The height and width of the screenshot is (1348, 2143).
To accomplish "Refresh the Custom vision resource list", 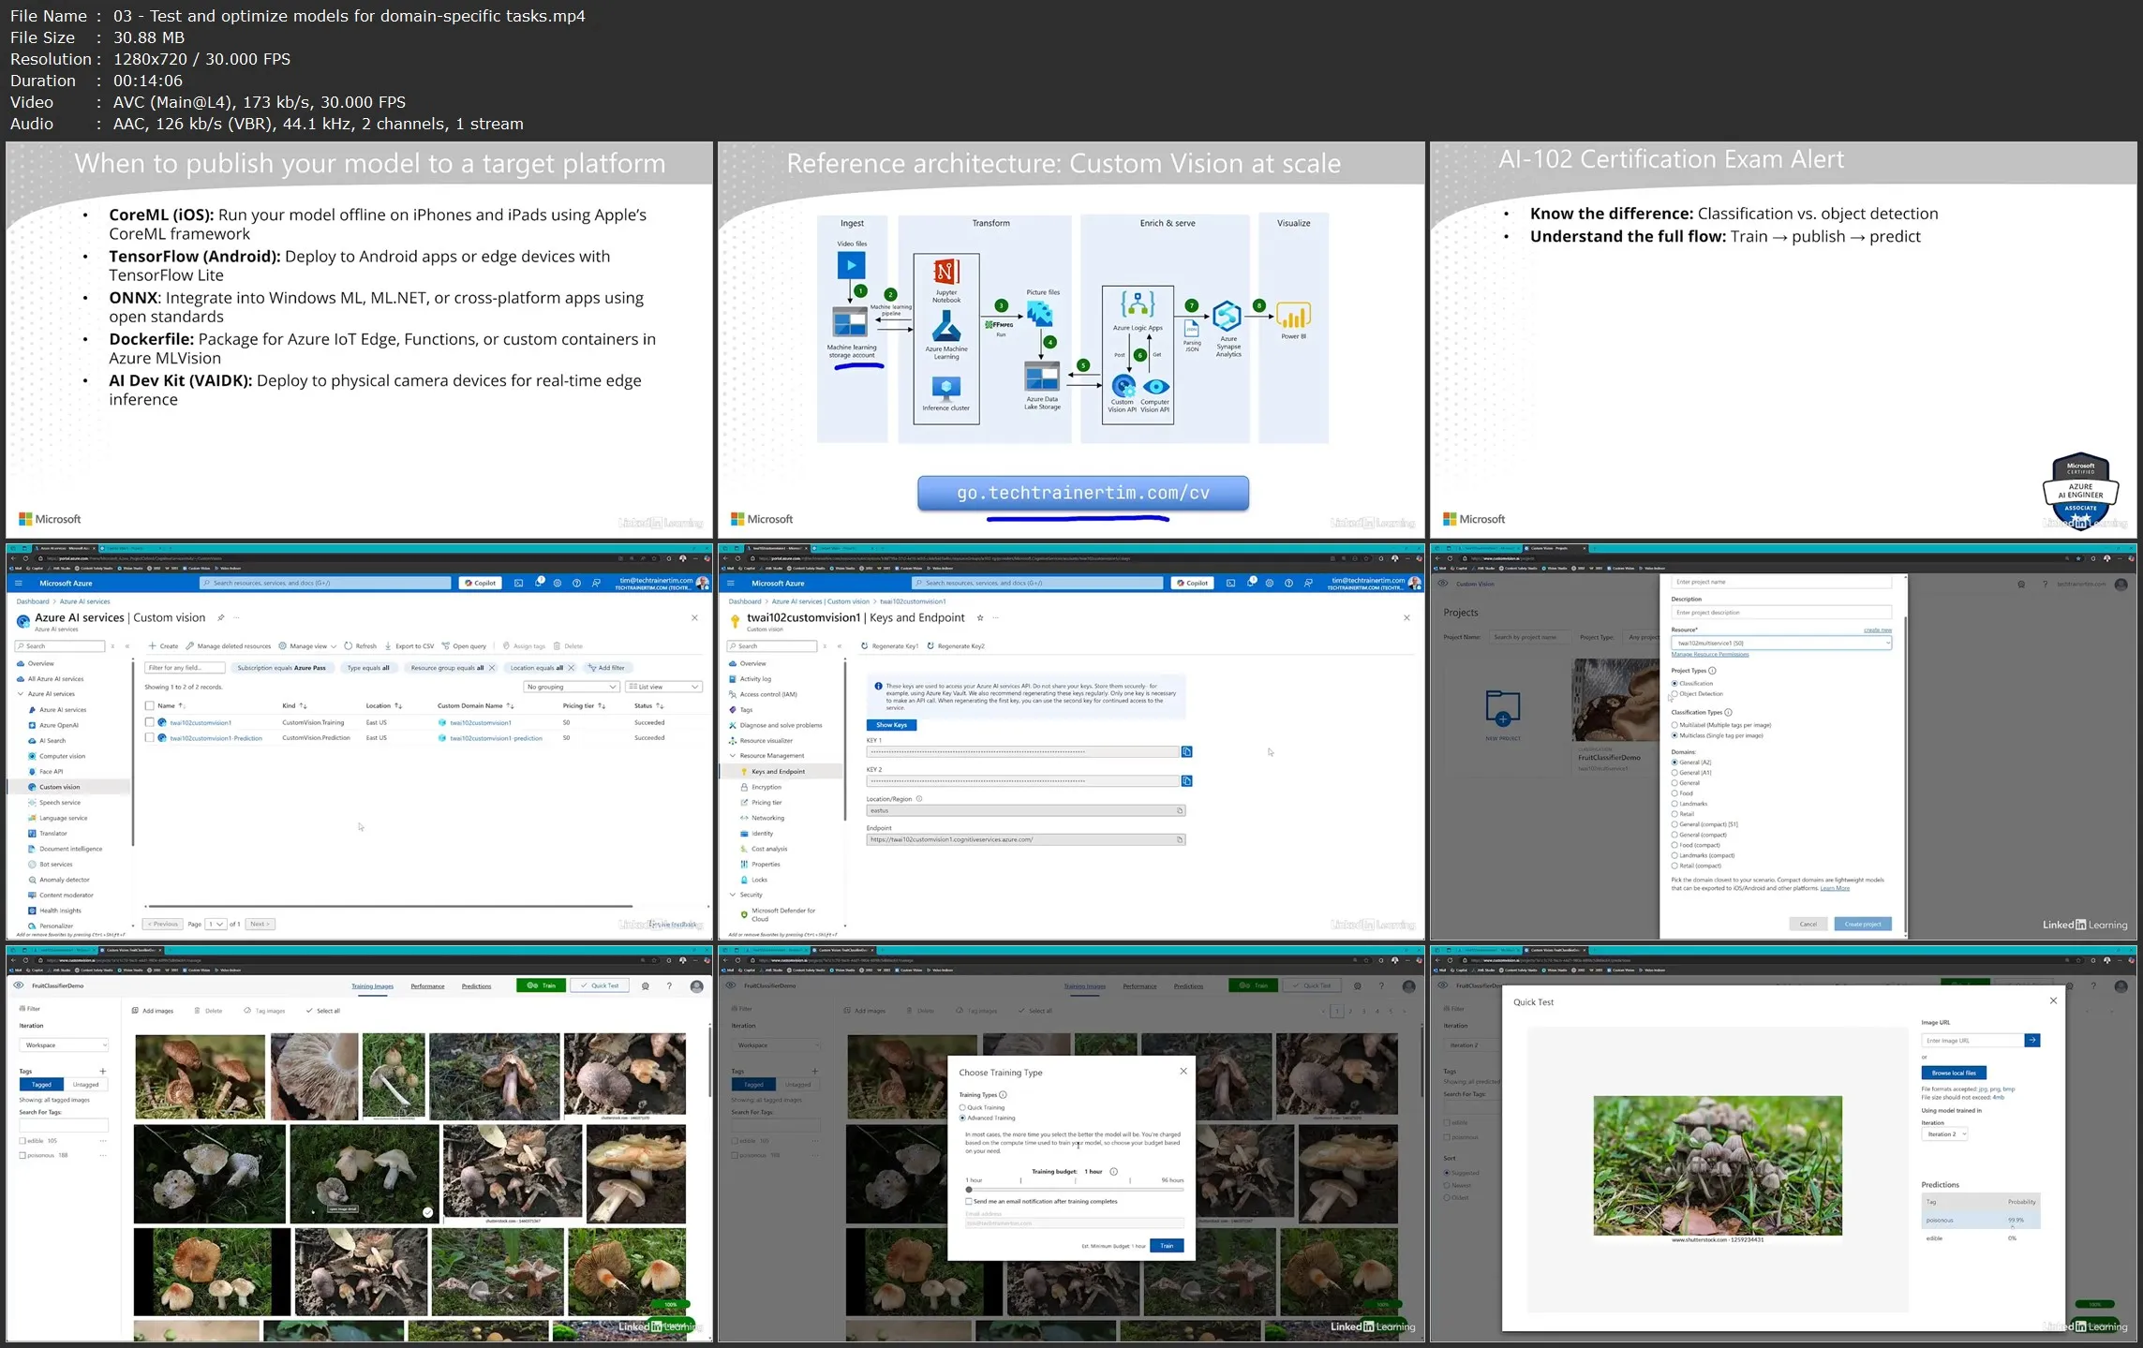I will click(x=360, y=645).
